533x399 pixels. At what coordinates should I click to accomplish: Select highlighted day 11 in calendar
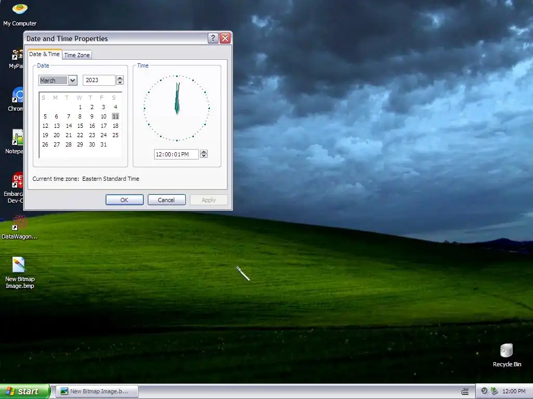click(116, 116)
